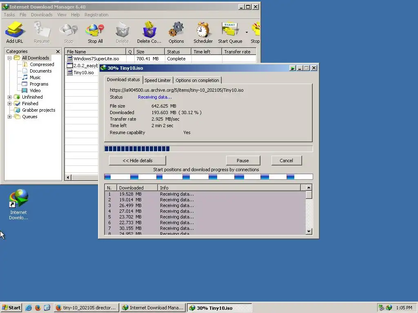Click the connections progress segments bar
This screenshot has height=313, width=418.
(209, 177)
